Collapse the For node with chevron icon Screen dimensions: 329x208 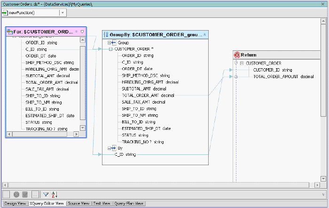[x=76, y=32]
